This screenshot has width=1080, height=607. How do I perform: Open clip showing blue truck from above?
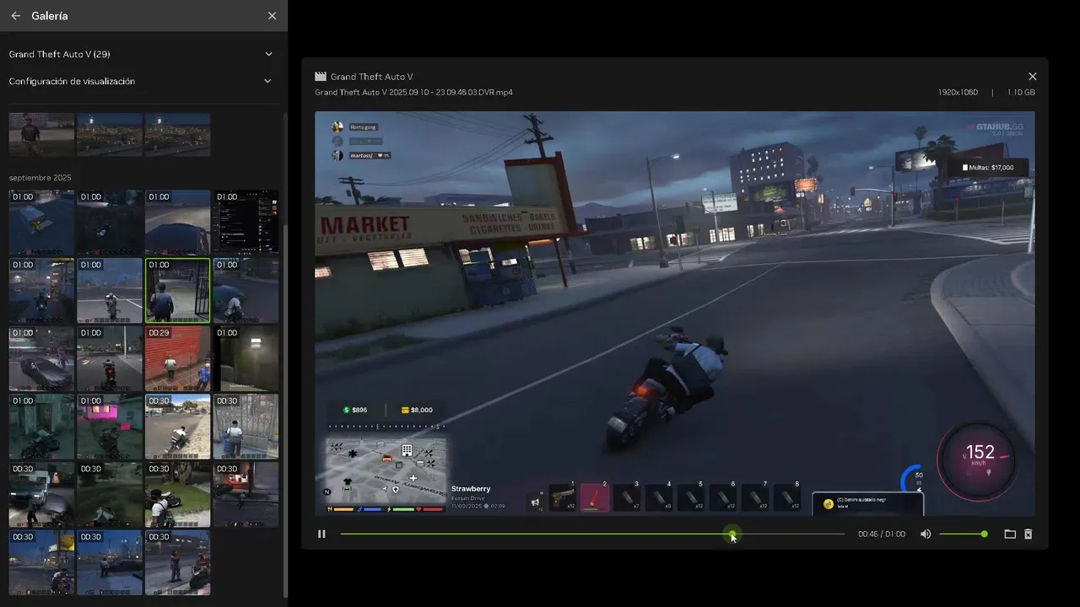pos(41,222)
